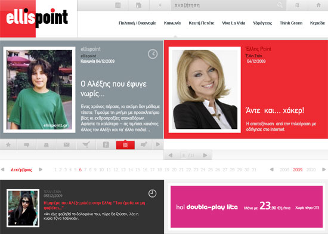Click the home icon in top bar
Viewport: 328px width, 234px height.
(x=318, y=5)
